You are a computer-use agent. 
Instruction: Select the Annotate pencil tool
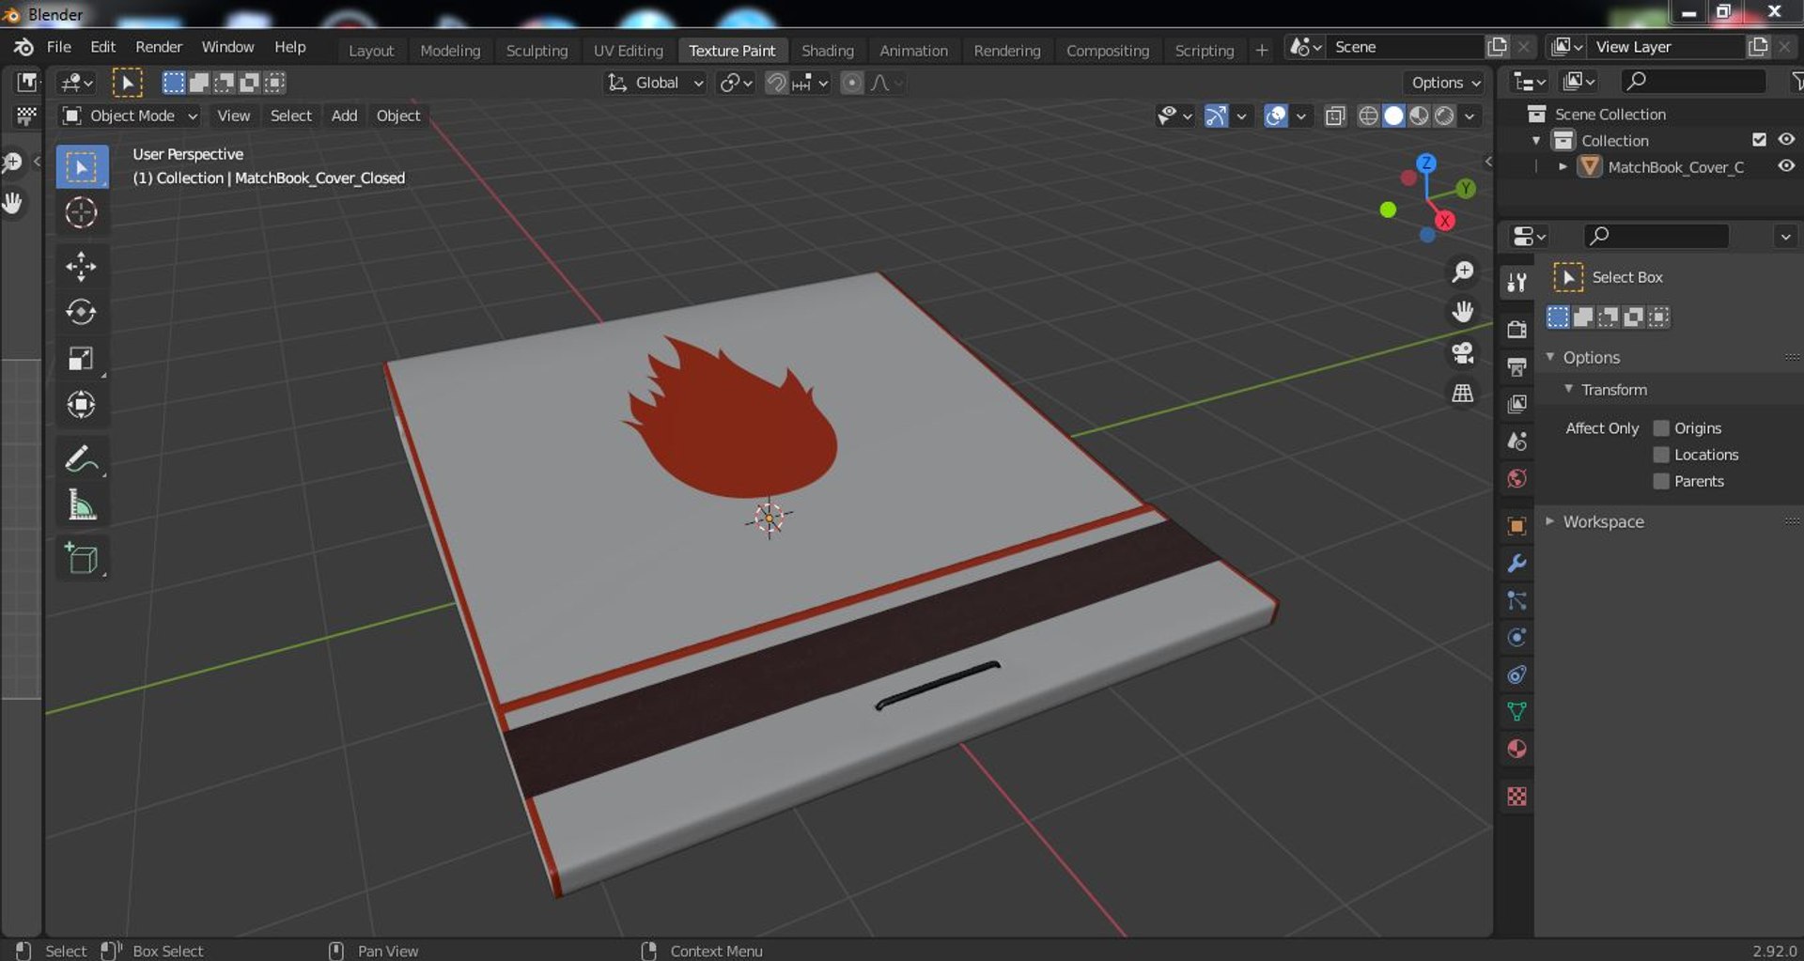81,458
